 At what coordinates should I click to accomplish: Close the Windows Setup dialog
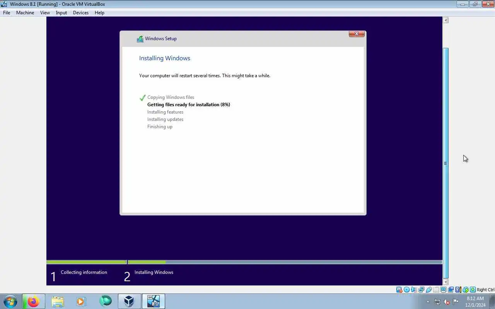357,34
